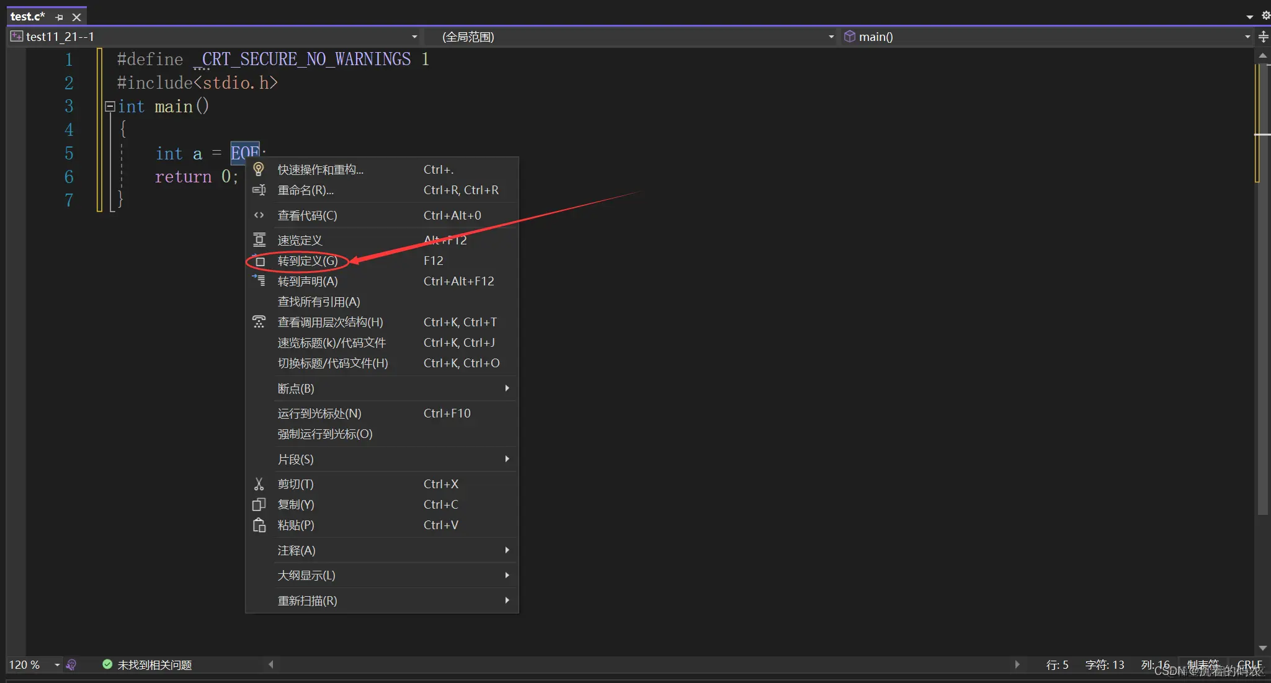Screen dimensions: 1271x683
Task: Pin the test.c tab
Action: pyautogui.click(x=60, y=17)
